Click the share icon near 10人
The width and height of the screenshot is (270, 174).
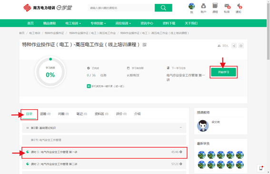tap(234, 46)
